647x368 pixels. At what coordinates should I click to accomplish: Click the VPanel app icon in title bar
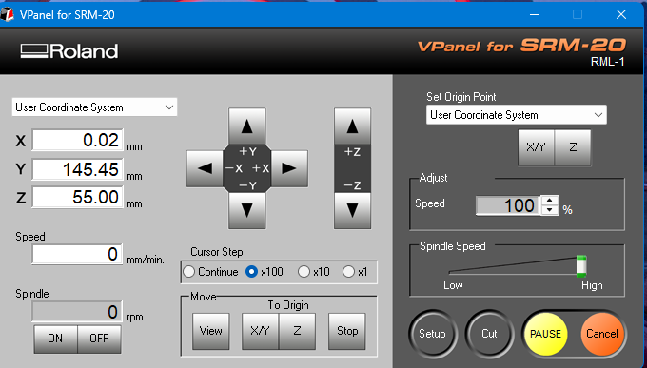(x=7, y=15)
